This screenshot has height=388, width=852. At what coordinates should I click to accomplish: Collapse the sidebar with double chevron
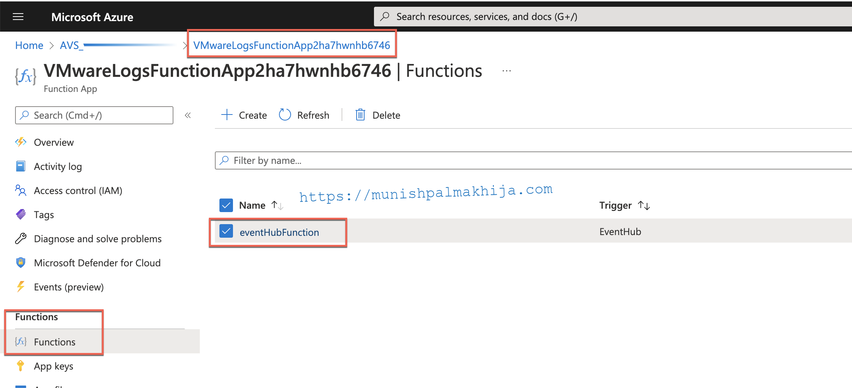[x=188, y=115]
